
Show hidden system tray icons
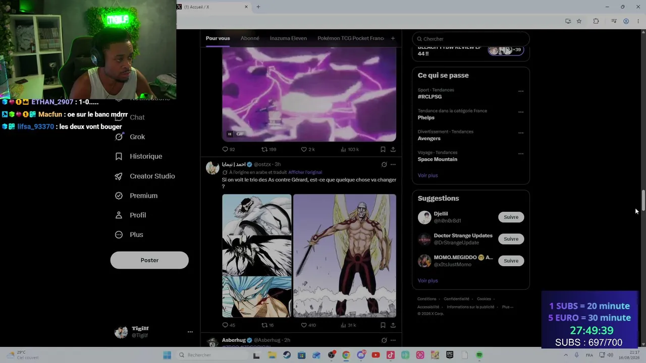point(566,355)
